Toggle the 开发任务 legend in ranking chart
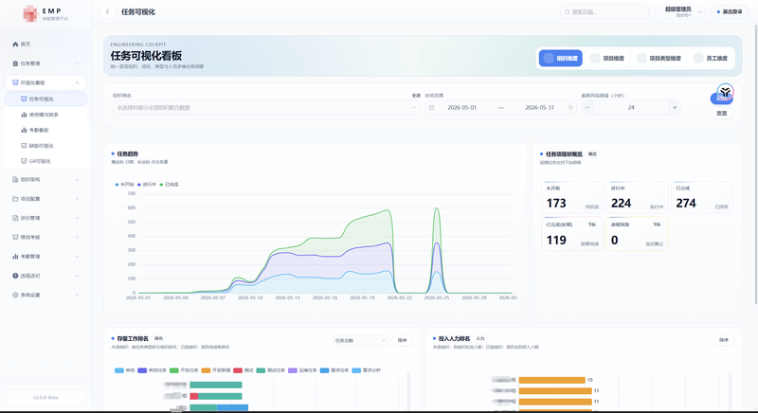Image resolution: width=758 pixels, height=413 pixels. pos(184,370)
